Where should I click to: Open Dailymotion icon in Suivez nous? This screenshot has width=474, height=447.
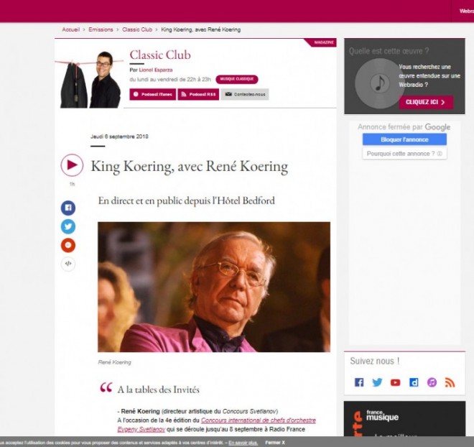click(x=414, y=382)
